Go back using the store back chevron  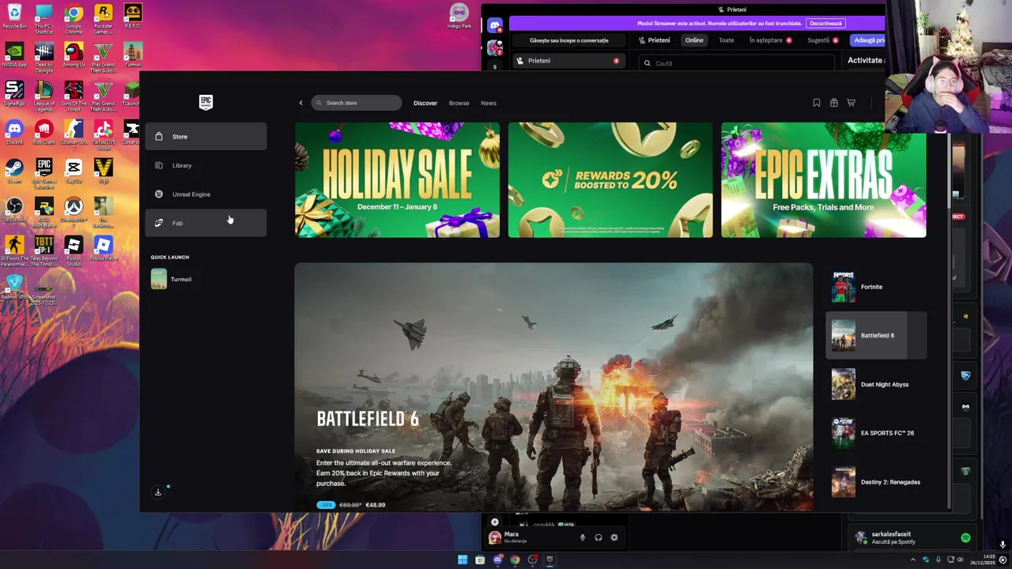pos(300,103)
